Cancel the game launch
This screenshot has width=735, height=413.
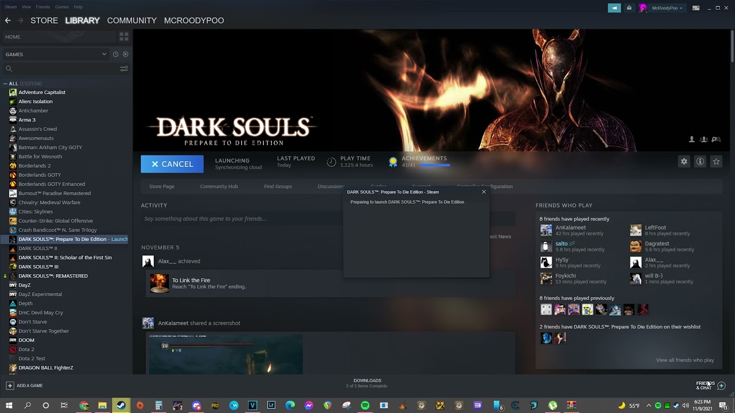click(x=172, y=164)
